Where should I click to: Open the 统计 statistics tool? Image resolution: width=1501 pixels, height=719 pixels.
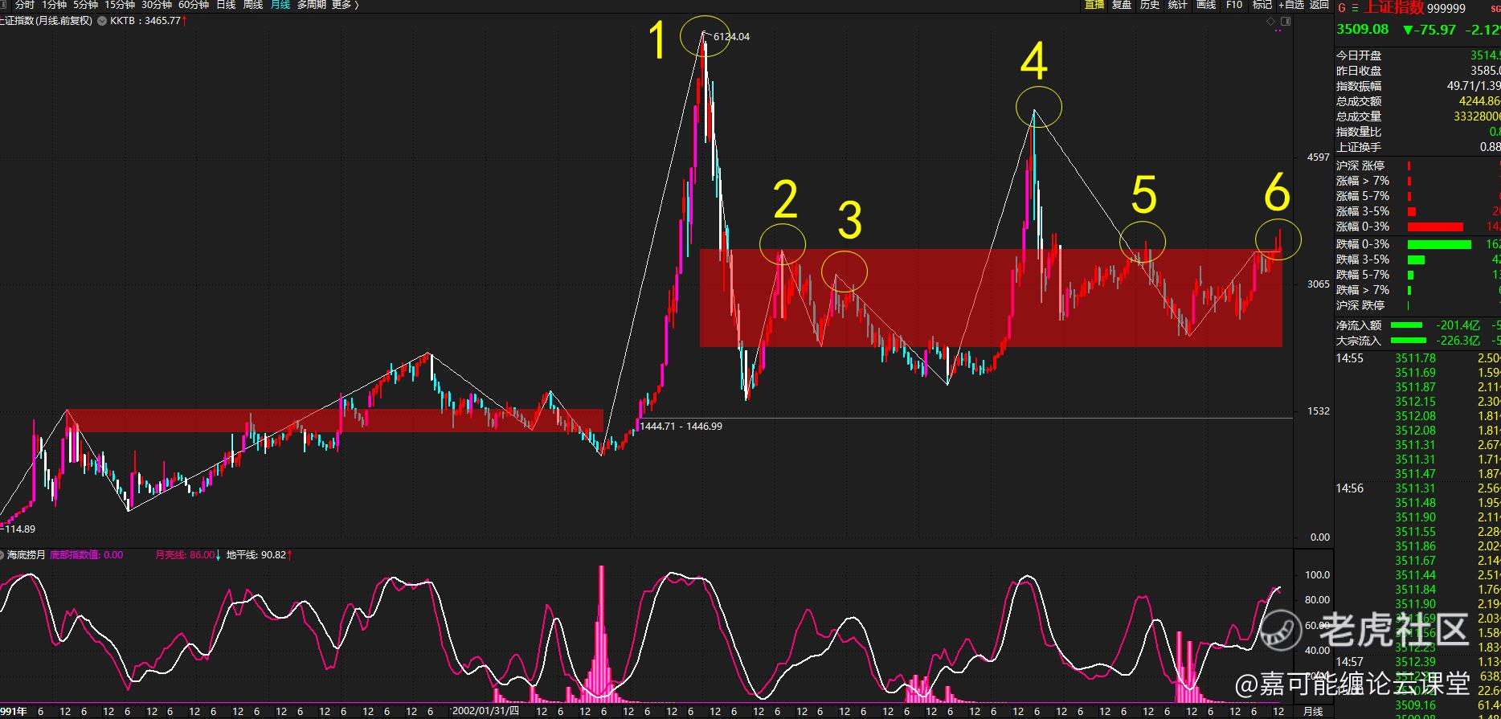click(x=1177, y=5)
